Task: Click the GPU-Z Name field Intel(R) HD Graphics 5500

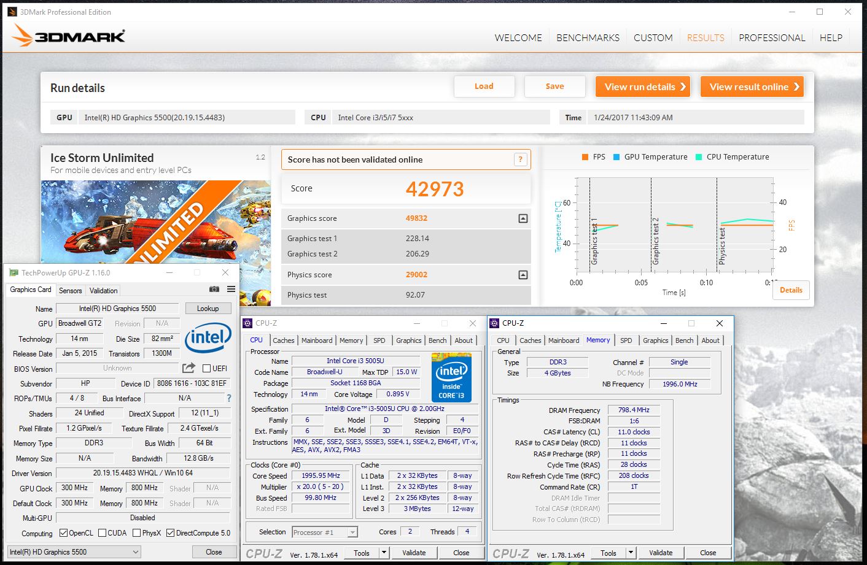Action: [x=117, y=309]
